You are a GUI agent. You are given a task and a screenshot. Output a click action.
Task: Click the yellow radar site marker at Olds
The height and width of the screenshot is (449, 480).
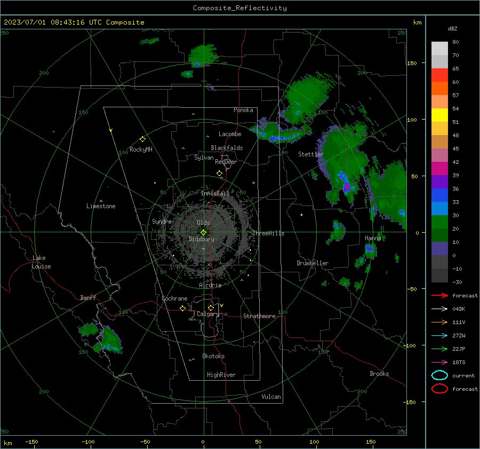(x=203, y=233)
